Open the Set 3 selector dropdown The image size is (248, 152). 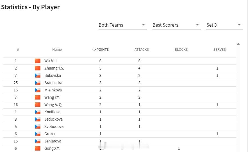[224, 25]
